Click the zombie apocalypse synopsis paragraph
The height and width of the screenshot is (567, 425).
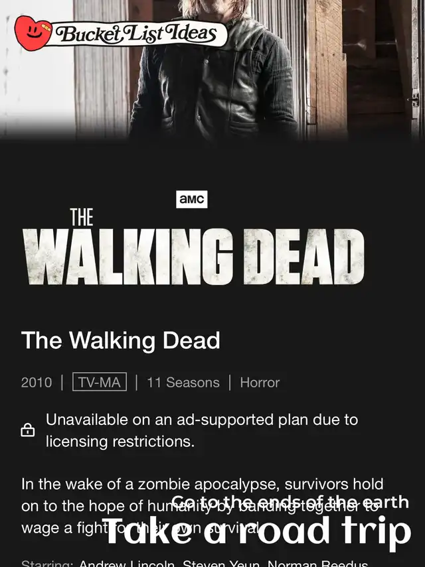tap(203, 505)
